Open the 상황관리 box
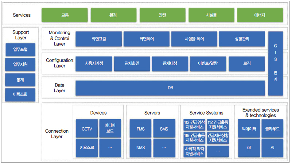Image resolution: width=291 pixels, height=163 pixels. [242, 39]
